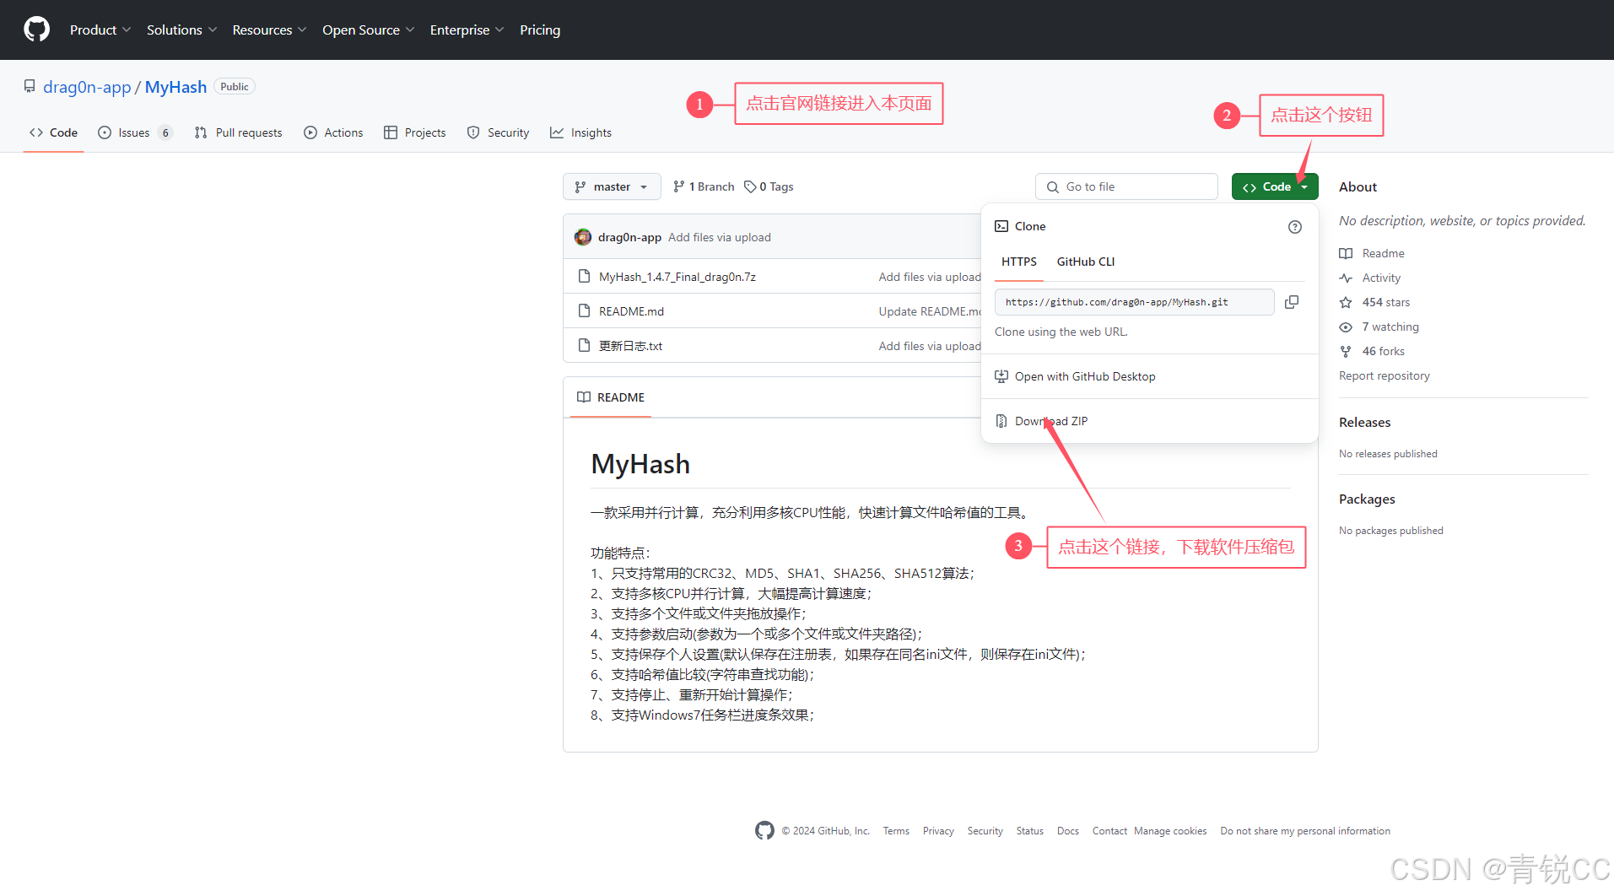Screen dimensions: 1614x896
Task: Click the branch icon next to 1 Branch
Action: (679, 186)
